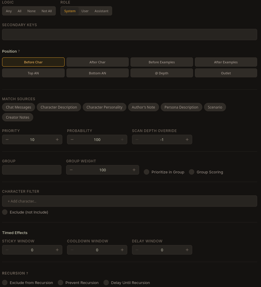Enable Prioritize in Group
The image size is (261, 287).
pyautogui.click(x=147, y=172)
